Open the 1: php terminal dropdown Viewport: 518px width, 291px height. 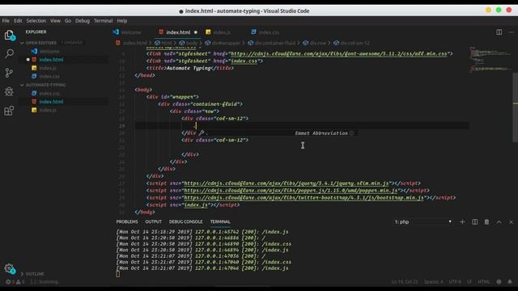coord(423,222)
